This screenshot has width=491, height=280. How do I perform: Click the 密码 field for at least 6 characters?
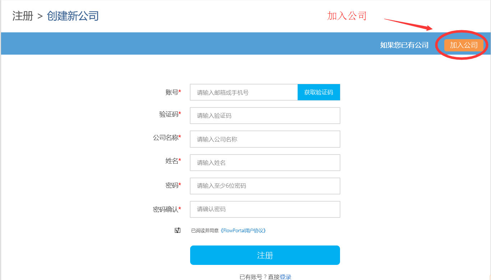(265, 186)
